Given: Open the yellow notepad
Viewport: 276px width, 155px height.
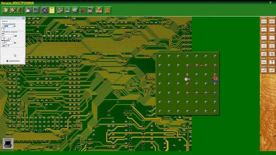Looking at the screenshot, I should [52, 10].
